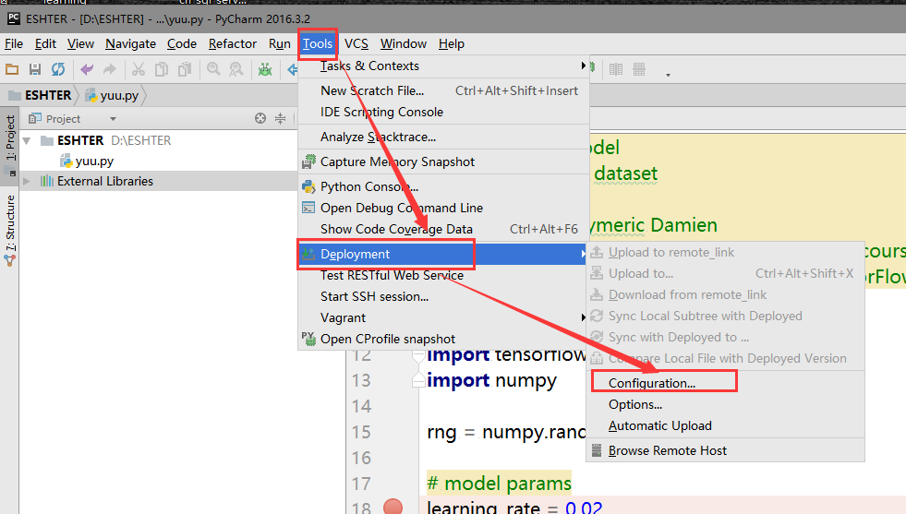906x514 pixels.
Task: Click the Undo arrow icon
Action: pos(87,70)
